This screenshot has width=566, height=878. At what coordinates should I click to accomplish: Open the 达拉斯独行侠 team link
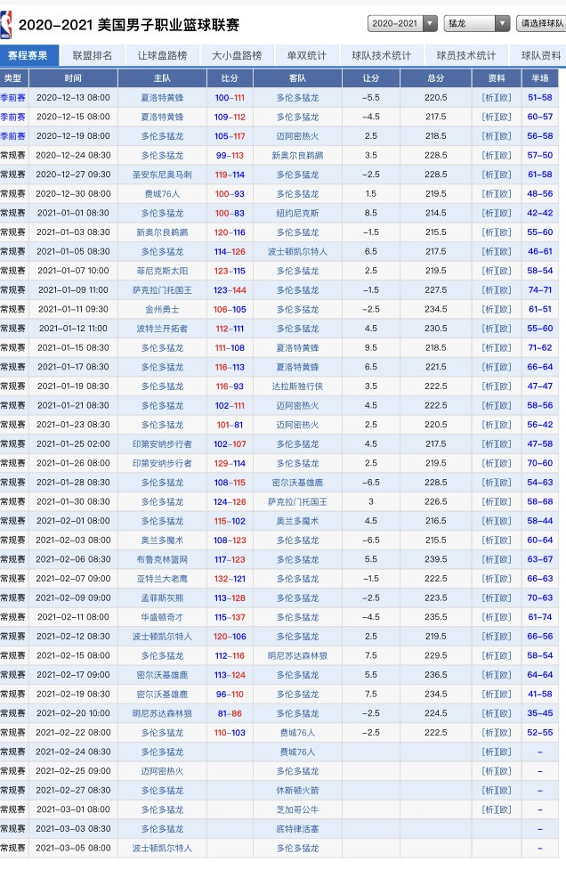(x=297, y=386)
